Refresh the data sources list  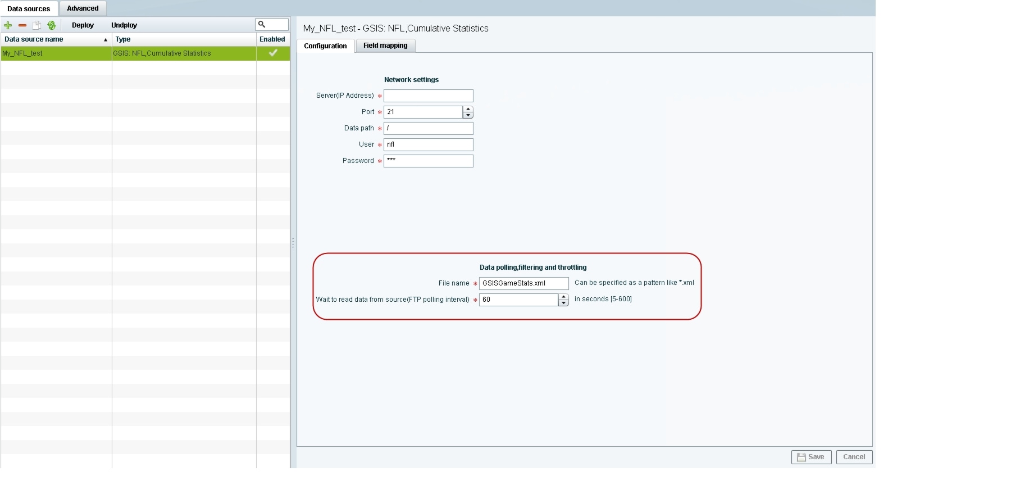52,25
